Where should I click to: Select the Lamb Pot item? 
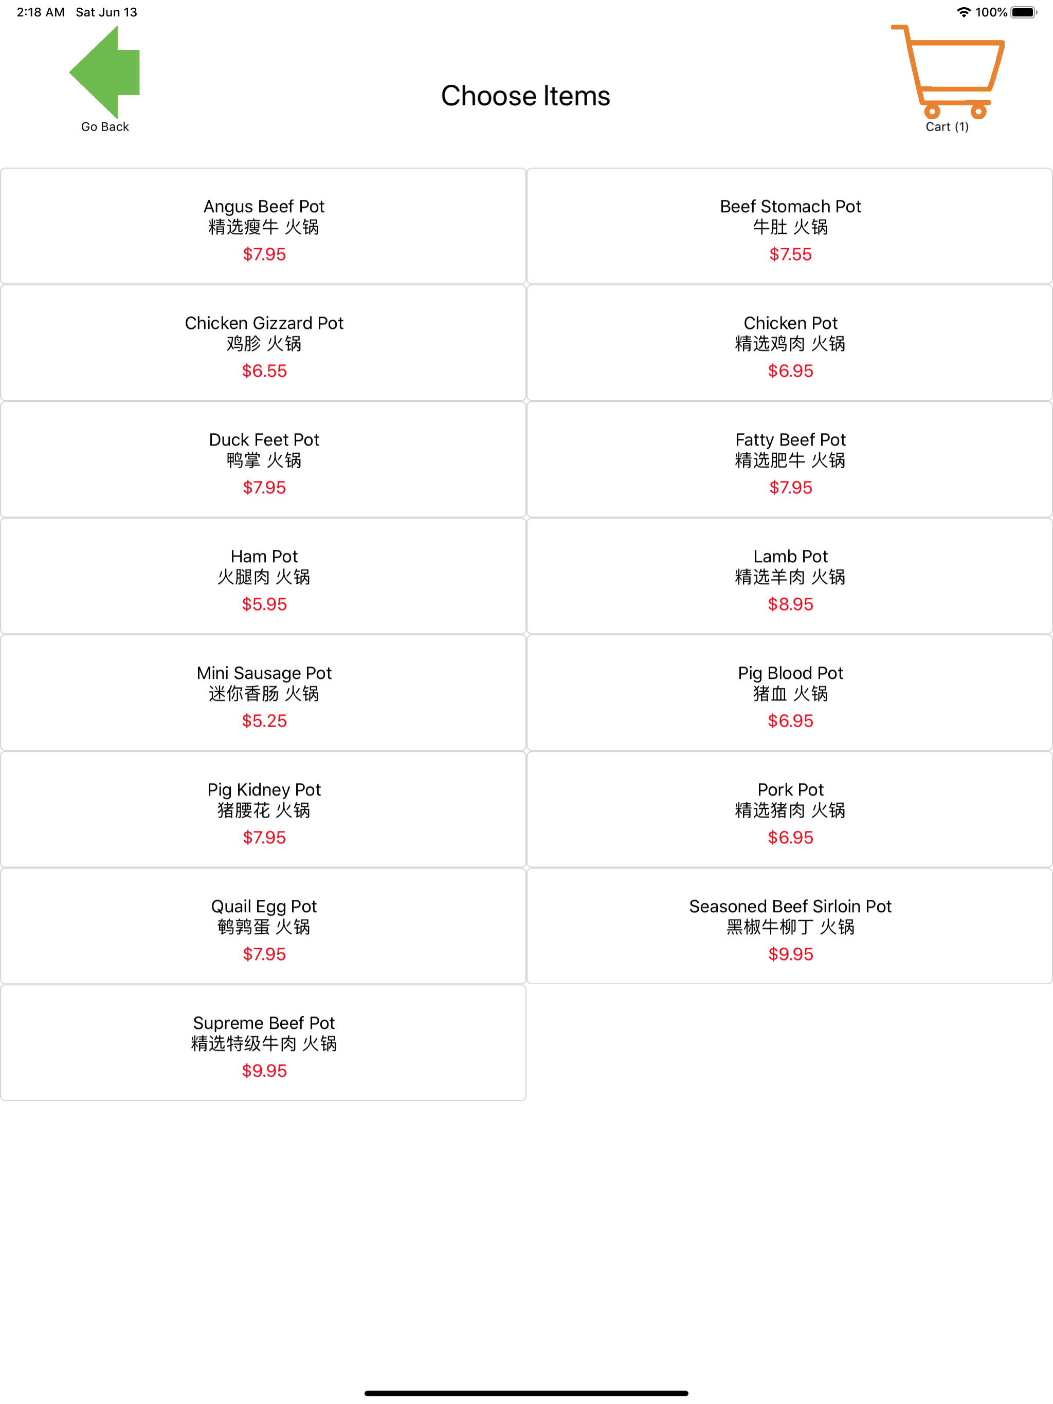point(789,576)
